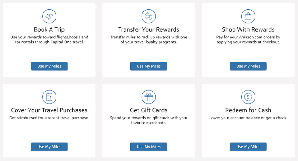This screenshot has height=161, width=298.
Task: Use My Miles to transfer your rewards
Action: click(x=149, y=66)
